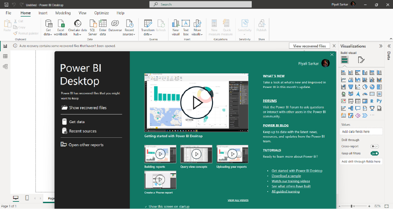The width and height of the screenshot is (393, 209).
Task: Choose the Pie chart visual icon
Action: 365,87
